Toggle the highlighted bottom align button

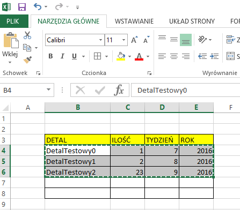coord(186,40)
